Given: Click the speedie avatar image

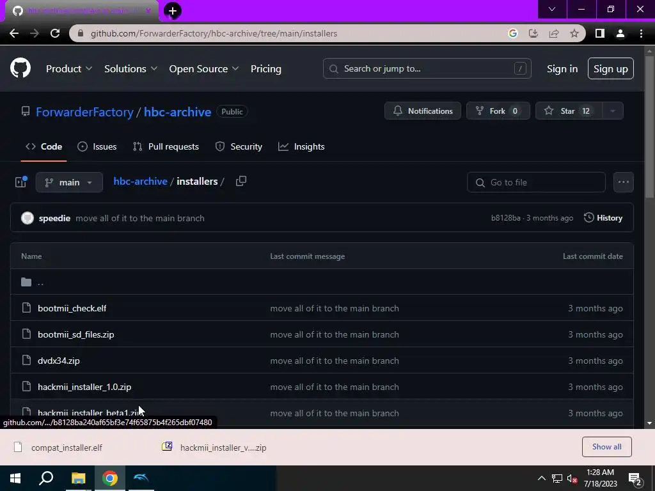Looking at the screenshot, I should [27, 218].
